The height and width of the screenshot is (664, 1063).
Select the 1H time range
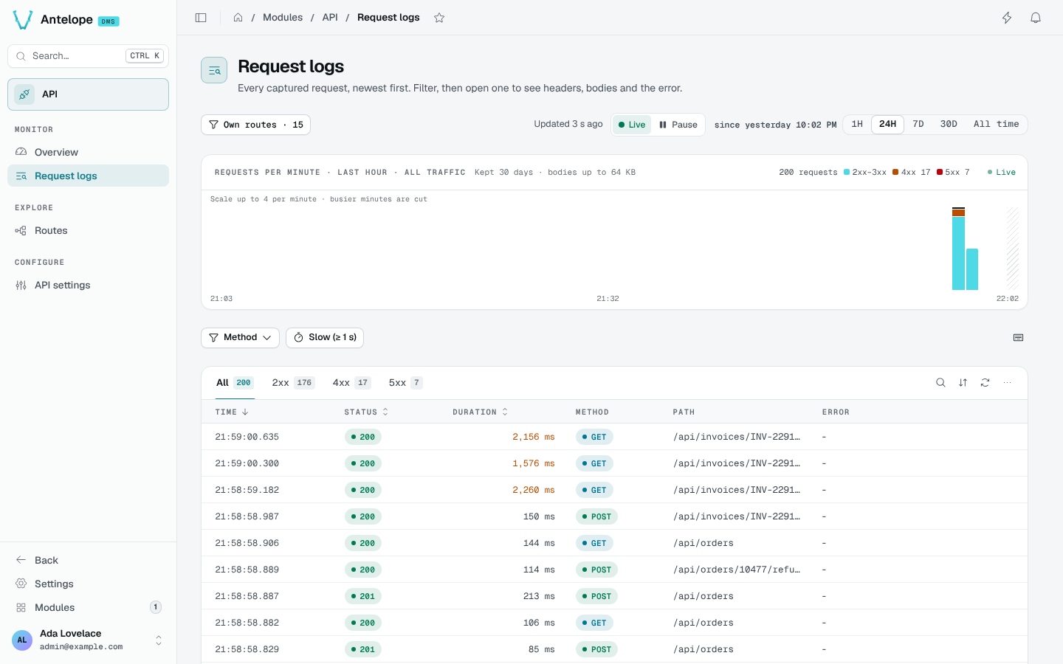click(x=857, y=125)
